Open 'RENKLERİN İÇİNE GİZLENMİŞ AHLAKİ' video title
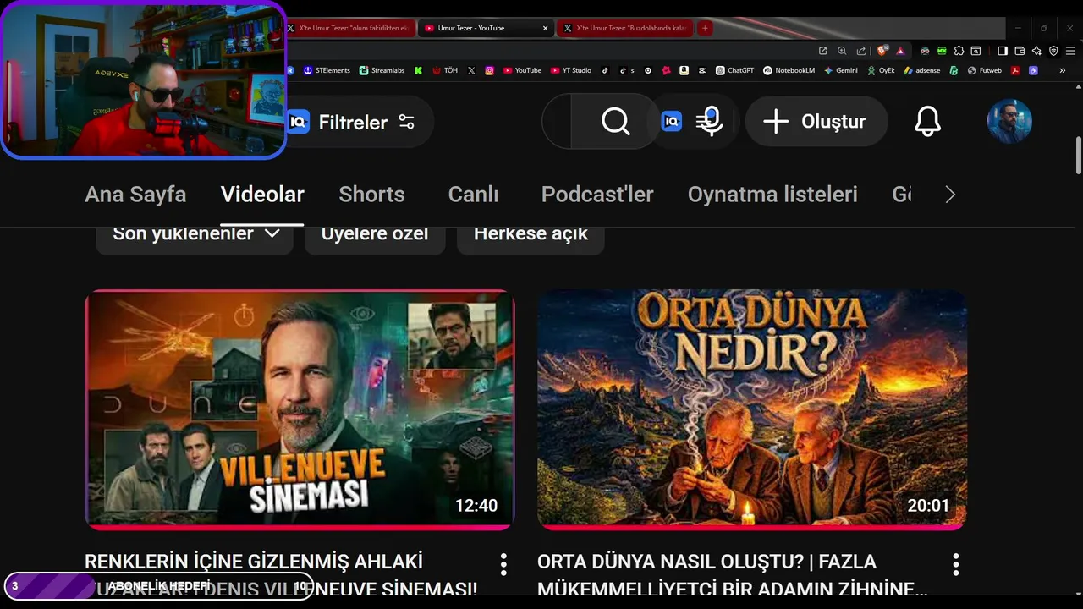This screenshot has height=609, width=1083. [281, 575]
